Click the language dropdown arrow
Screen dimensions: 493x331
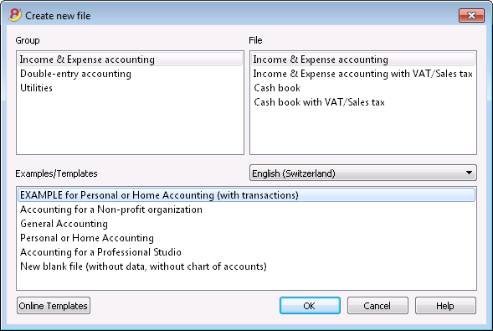[x=469, y=173]
